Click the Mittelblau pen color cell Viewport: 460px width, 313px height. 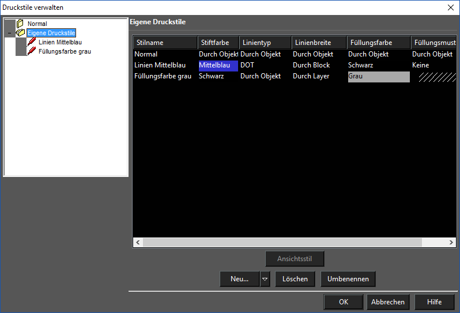tap(218, 65)
